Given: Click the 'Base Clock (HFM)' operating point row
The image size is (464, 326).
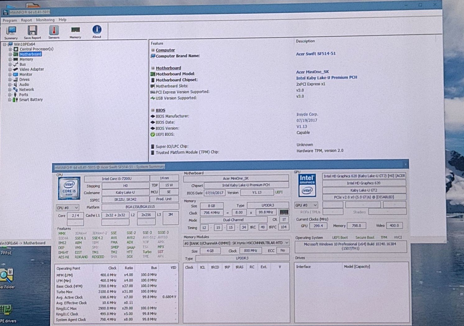Looking at the screenshot, I should (116, 286).
